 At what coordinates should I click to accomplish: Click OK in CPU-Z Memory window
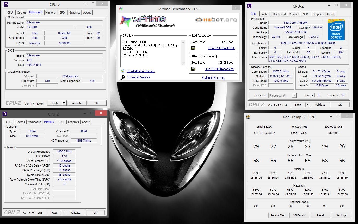coord(95,213)
